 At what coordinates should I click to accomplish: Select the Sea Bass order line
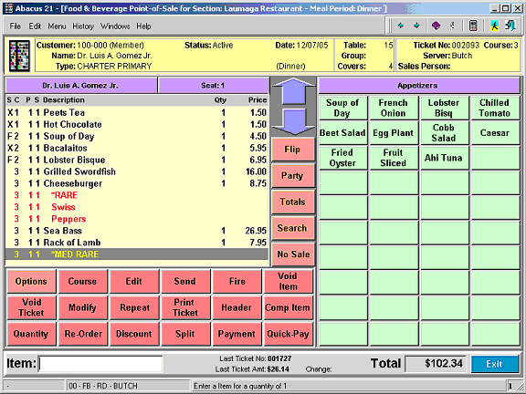[x=137, y=231]
